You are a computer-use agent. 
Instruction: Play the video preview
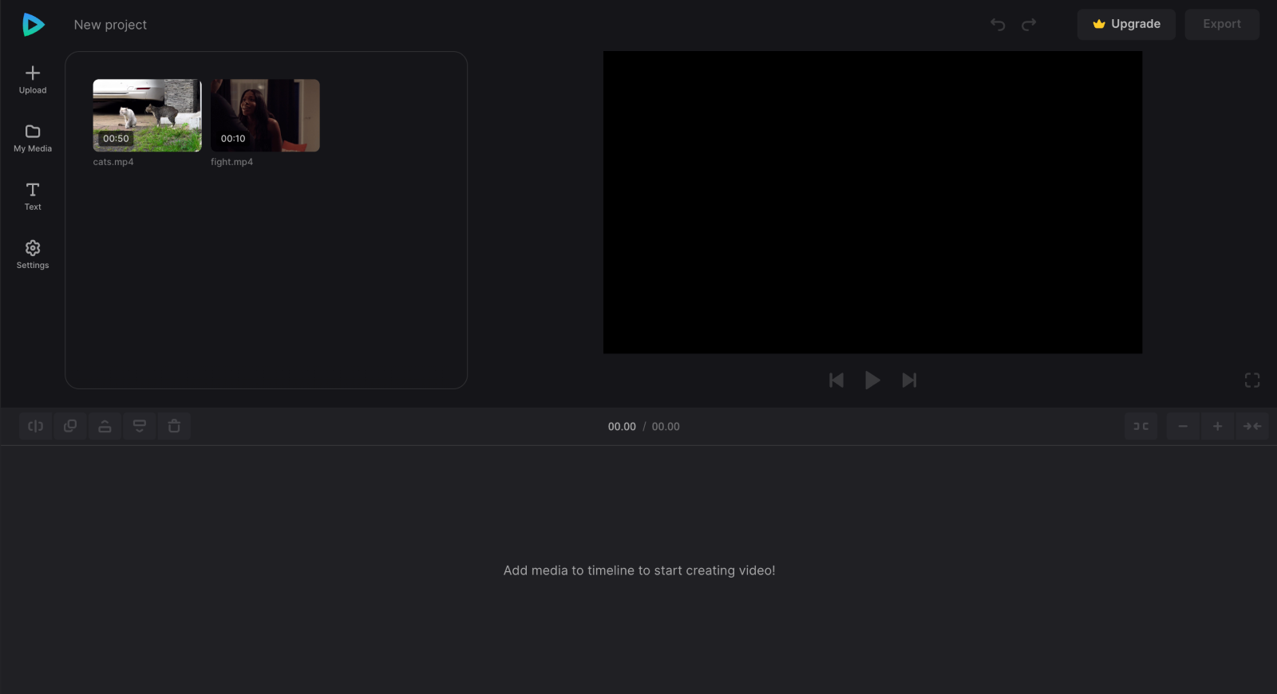point(872,381)
